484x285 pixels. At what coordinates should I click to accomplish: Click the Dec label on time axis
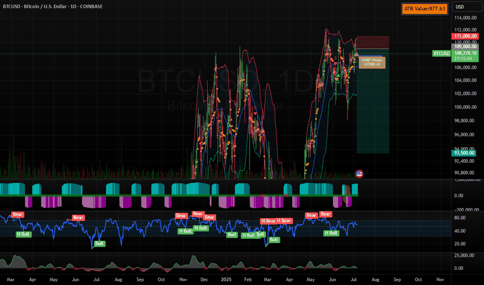coord(204,279)
